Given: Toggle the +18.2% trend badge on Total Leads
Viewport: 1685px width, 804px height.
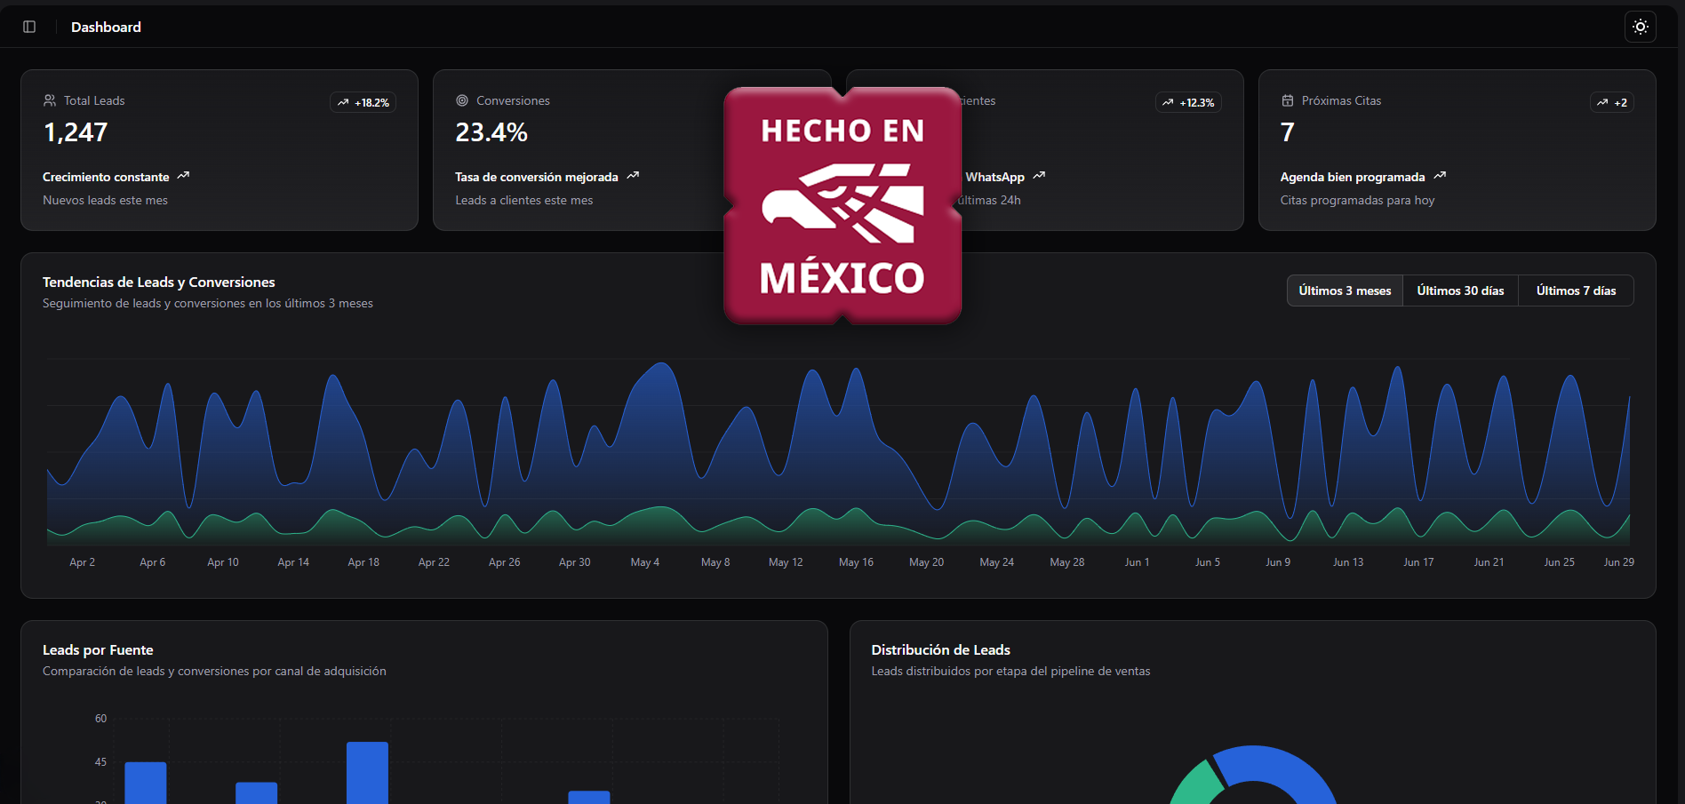Looking at the screenshot, I should pyautogui.click(x=363, y=102).
